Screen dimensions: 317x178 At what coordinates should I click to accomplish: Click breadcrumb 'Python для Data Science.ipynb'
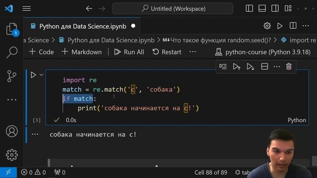point(111,40)
